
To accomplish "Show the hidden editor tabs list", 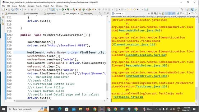I will [99, 13].
